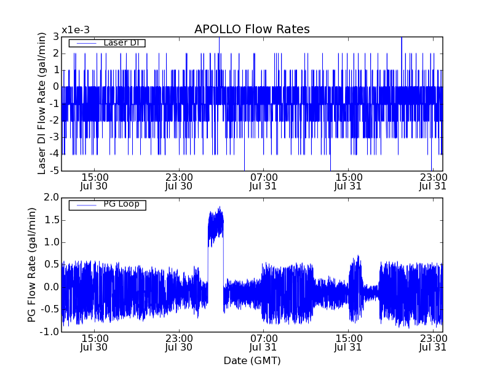The height and width of the screenshot is (369, 492).
Task: Click bottom chart 23:00 Jul 31 tick label
Action: click(433, 343)
